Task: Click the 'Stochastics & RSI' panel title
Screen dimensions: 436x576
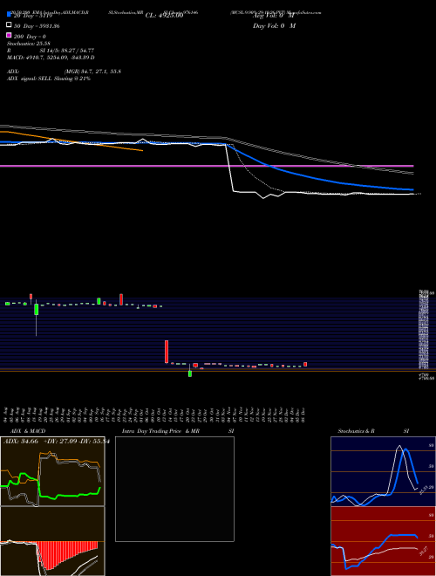Action: click(373, 431)
